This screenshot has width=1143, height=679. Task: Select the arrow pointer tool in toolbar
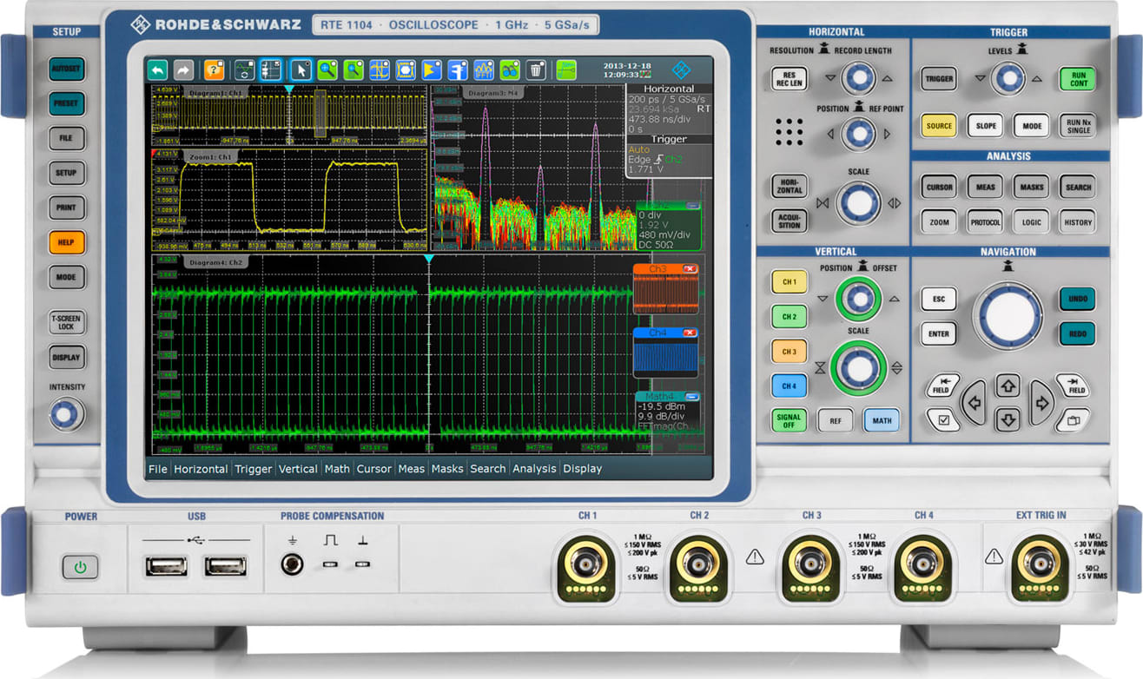301,69
